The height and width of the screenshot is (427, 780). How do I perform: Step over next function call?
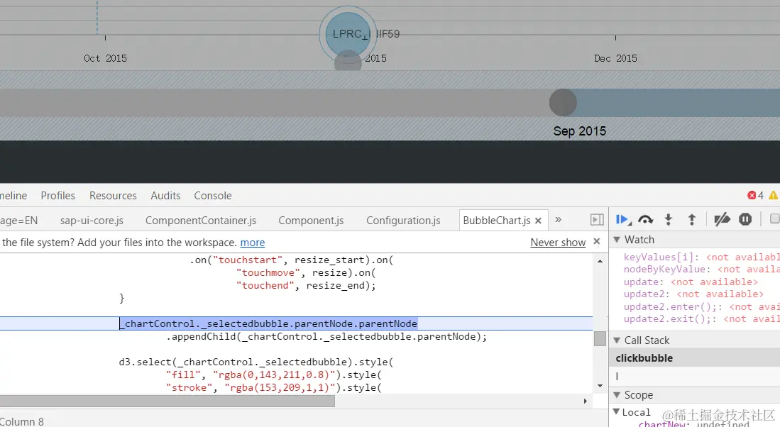(646, 219)
